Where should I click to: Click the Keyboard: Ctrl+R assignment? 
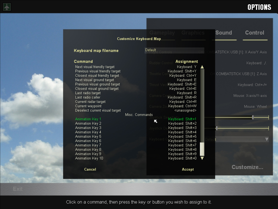click(183, 102)
